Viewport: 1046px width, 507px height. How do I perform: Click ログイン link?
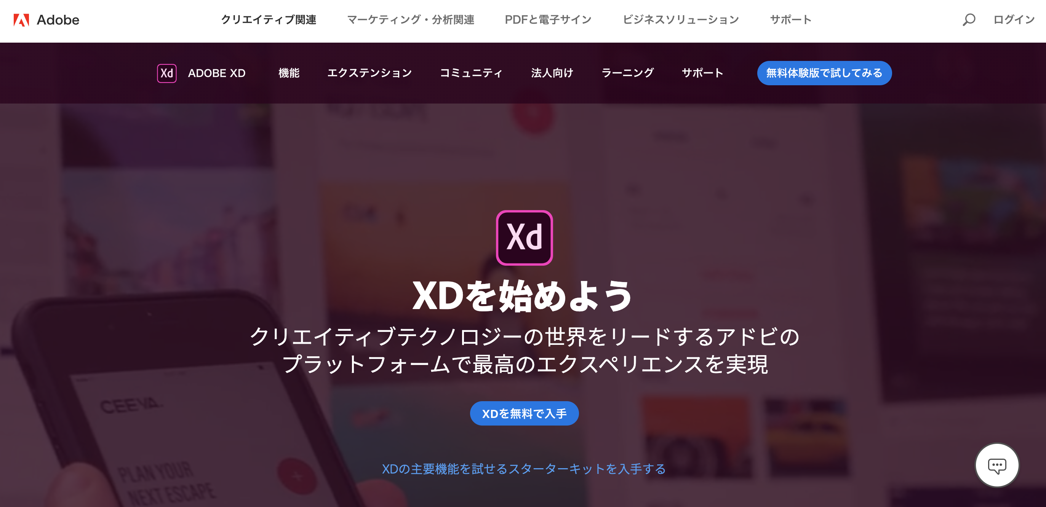(1014, 19)
